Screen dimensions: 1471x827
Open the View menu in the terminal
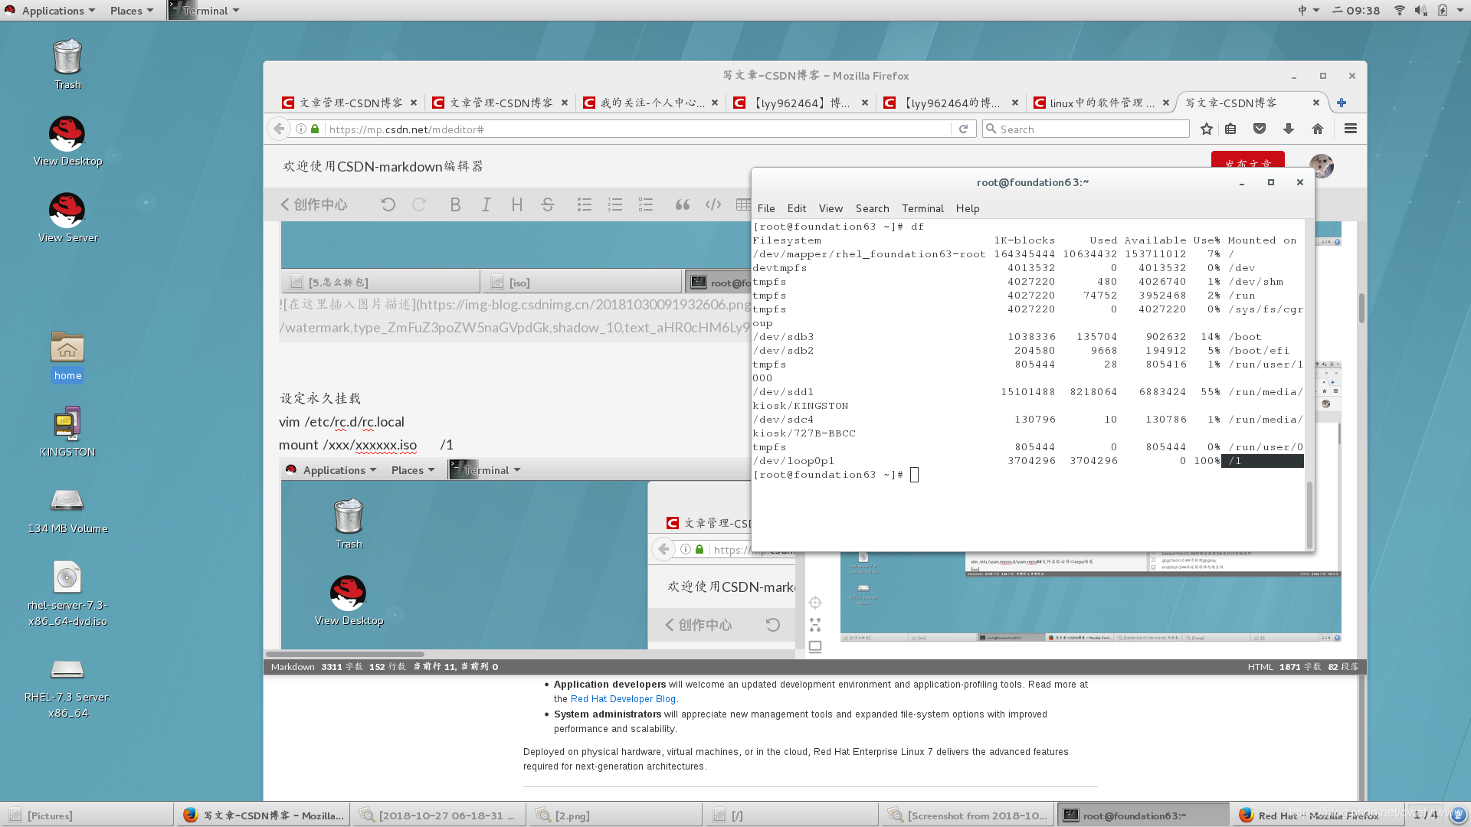click(x=831, y=208)
